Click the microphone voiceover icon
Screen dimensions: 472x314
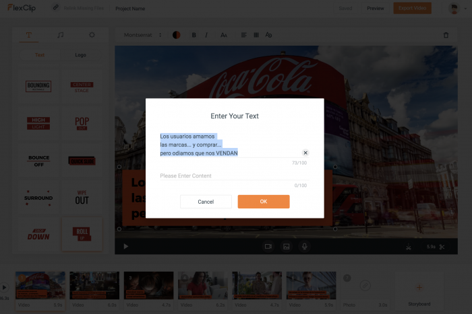tap(305, 247)
